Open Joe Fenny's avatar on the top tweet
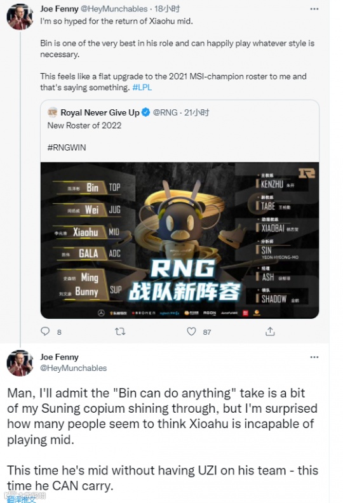 point(20,17)
